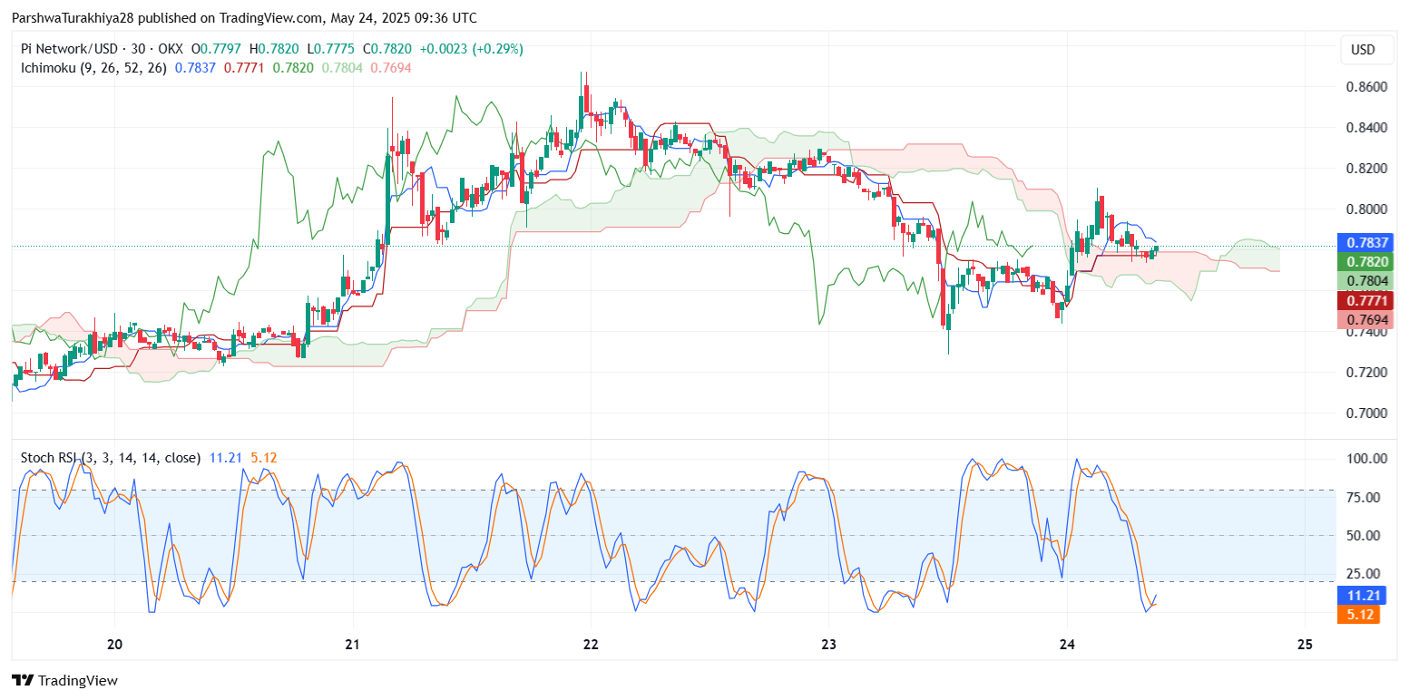Click date 24 on the time axis
This screenshot has width=1409, height=700.
point(1067,645)
